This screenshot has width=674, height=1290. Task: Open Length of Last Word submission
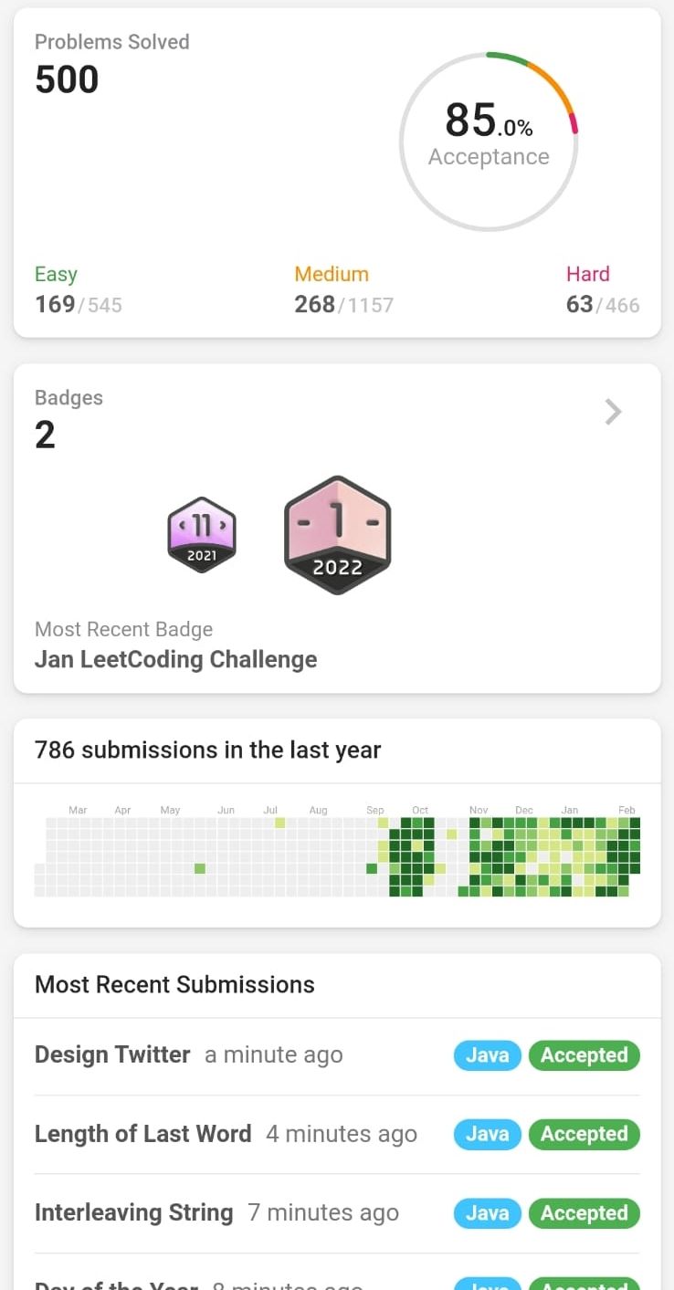pyautogui.click(x=142, y=1134)
